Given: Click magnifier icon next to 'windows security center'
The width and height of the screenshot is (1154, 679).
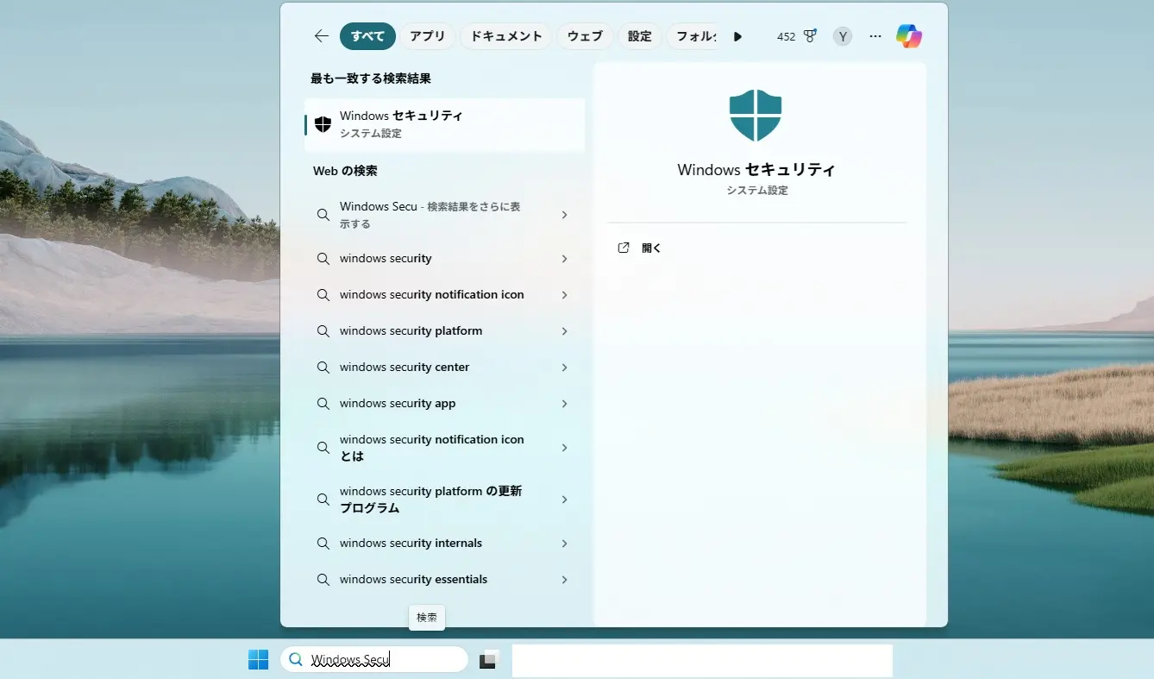Looking at the screenshot, I should (x=323, y=368).
